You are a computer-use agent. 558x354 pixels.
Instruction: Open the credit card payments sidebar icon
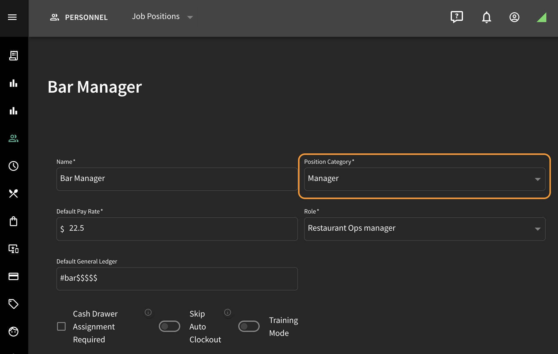(x=13, y=276)
